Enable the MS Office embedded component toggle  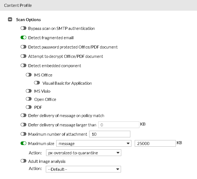coord(29,75)
